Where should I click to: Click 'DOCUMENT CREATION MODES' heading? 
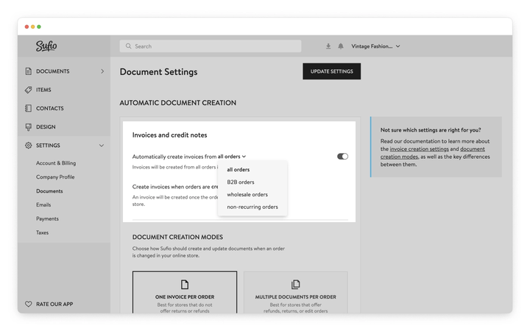point(177,237)
